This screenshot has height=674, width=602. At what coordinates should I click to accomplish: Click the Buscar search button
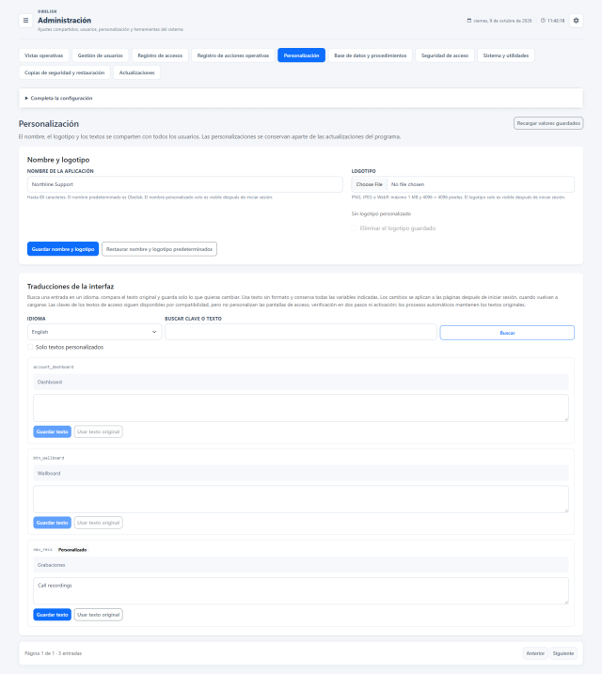[507, 333]
